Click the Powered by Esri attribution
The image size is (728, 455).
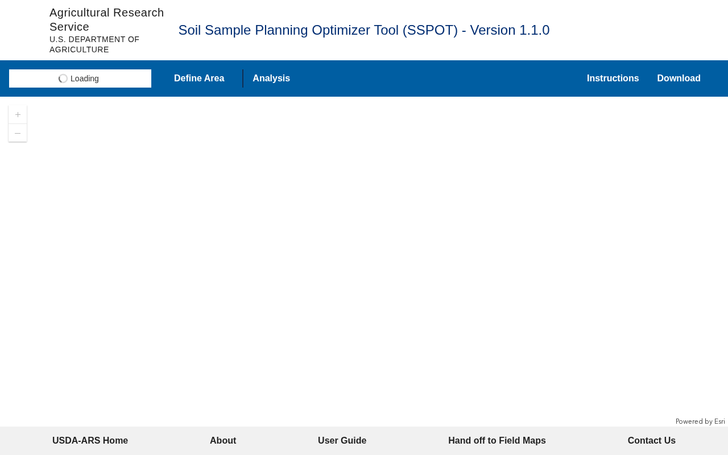click(x=700, y=421)
